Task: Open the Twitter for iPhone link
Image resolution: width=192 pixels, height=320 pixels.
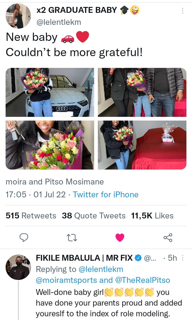Action: pos(106,195)
